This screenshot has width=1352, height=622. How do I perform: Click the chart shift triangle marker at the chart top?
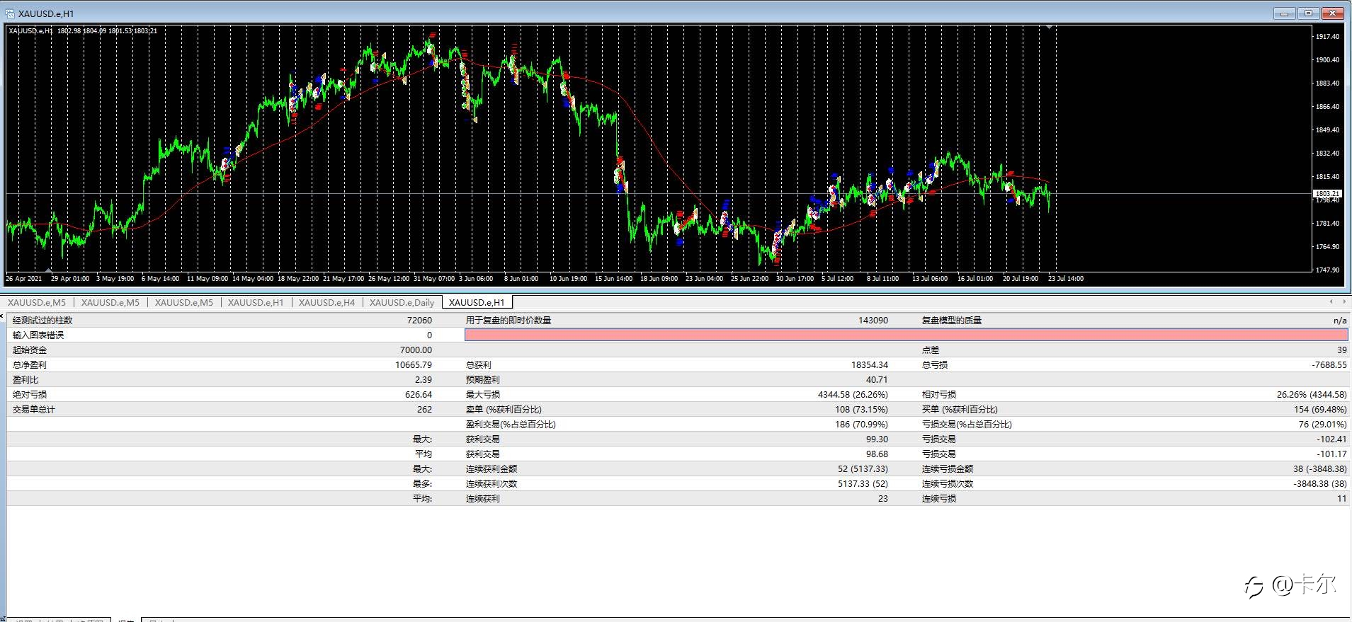1049,28
